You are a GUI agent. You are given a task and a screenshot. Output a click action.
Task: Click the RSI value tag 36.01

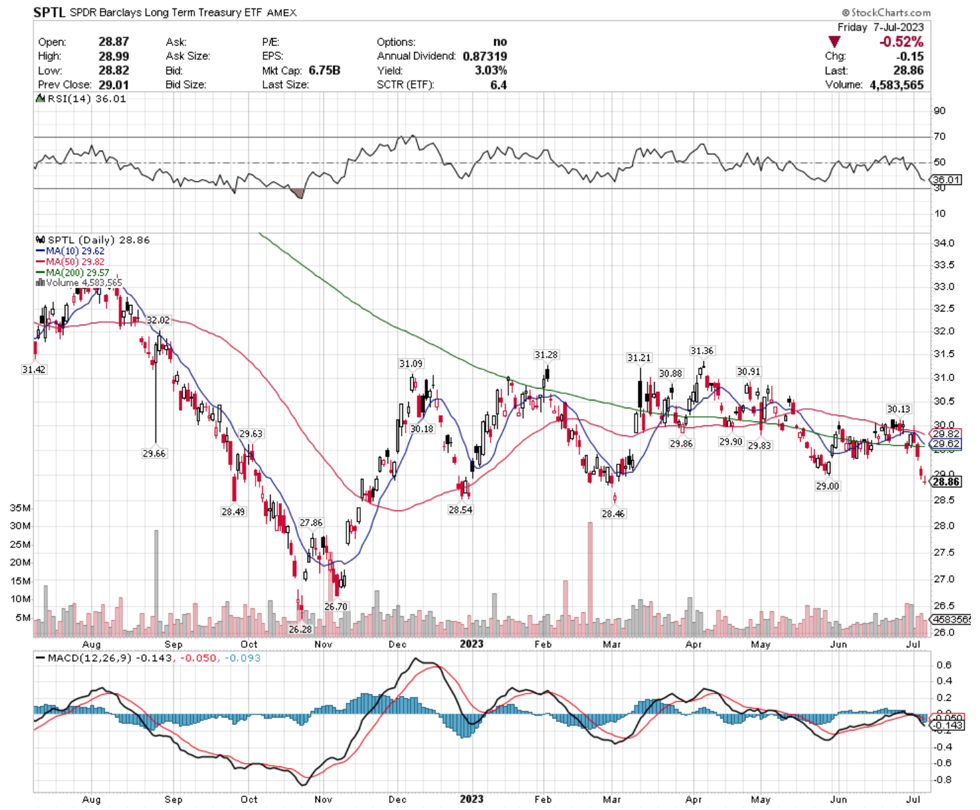point(946,179)
